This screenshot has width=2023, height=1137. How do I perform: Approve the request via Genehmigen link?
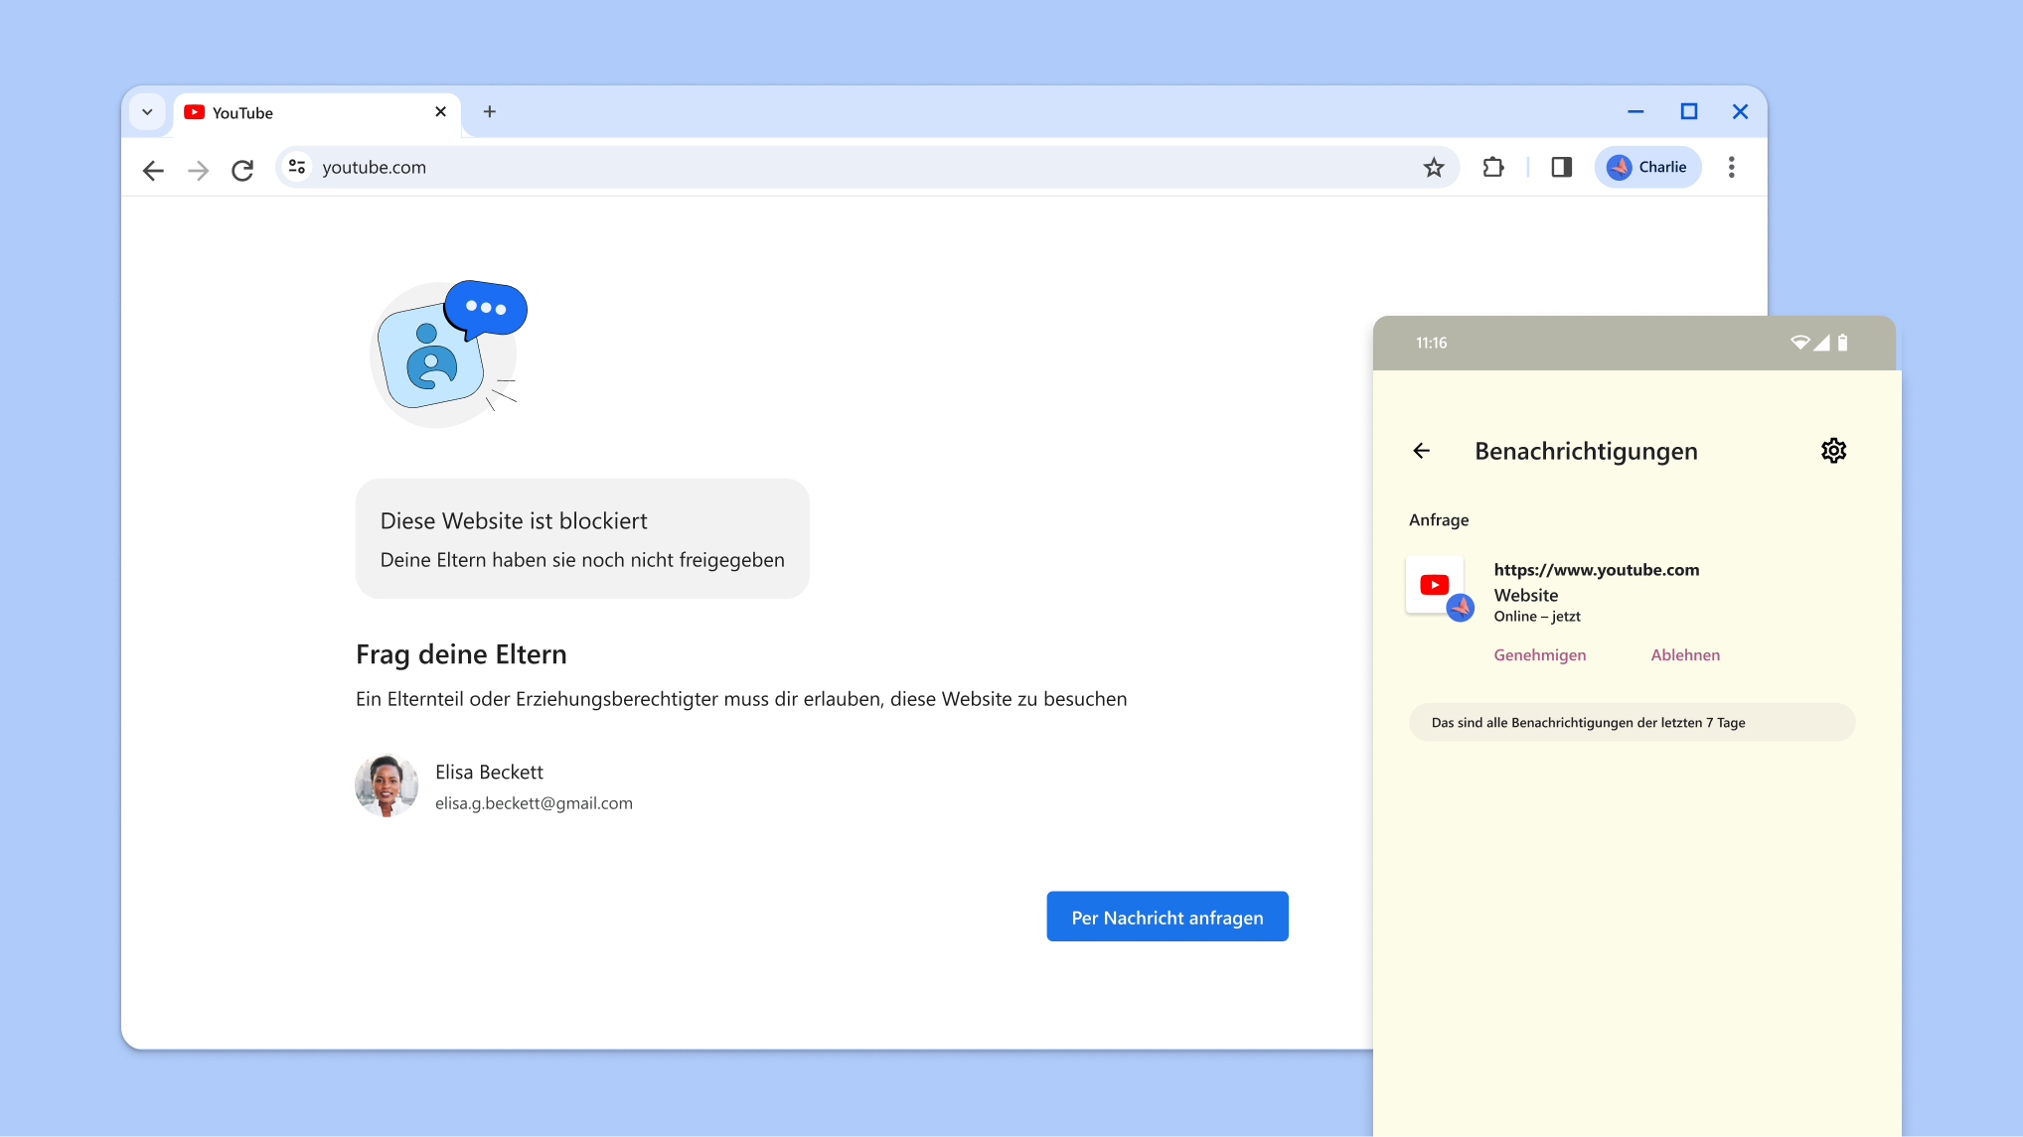1539,654
